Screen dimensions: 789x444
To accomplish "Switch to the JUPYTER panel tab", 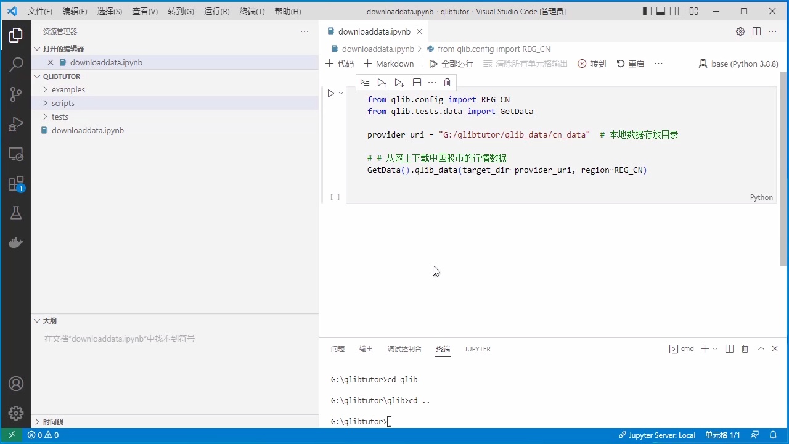I will pyautogui.click(x=477, y=349).
